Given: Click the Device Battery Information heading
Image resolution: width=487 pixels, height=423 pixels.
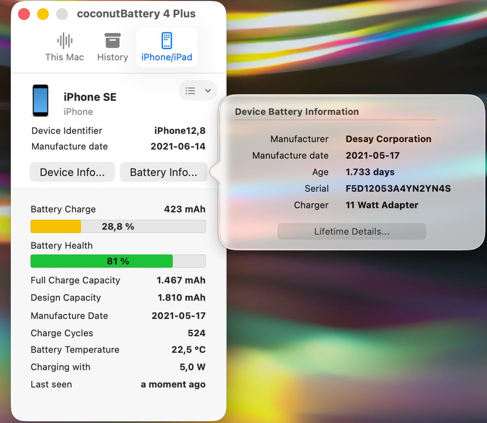Looking at the screenshot, I should pos(297,112).
